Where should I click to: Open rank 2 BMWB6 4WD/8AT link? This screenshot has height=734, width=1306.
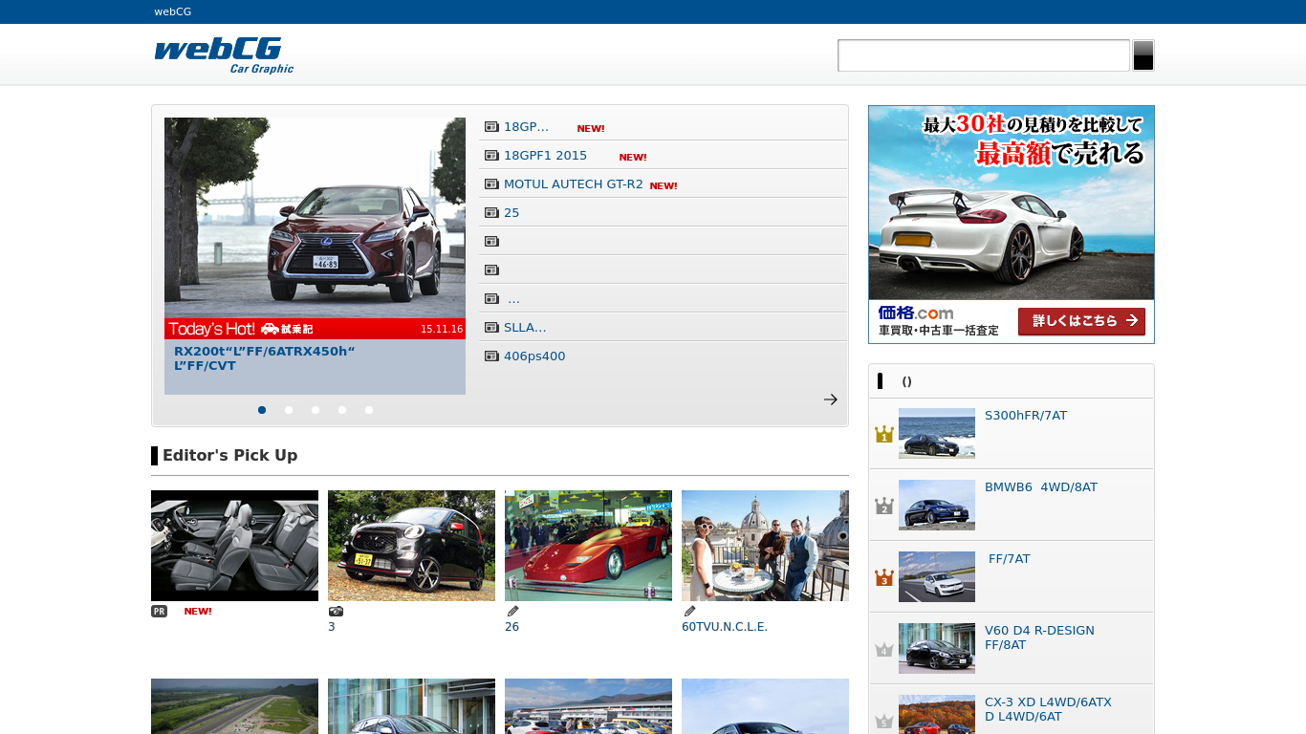[x=1041, y=487]
